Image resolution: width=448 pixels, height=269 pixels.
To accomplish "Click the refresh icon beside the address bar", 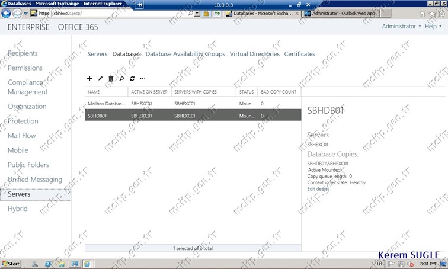I will 217,14.
